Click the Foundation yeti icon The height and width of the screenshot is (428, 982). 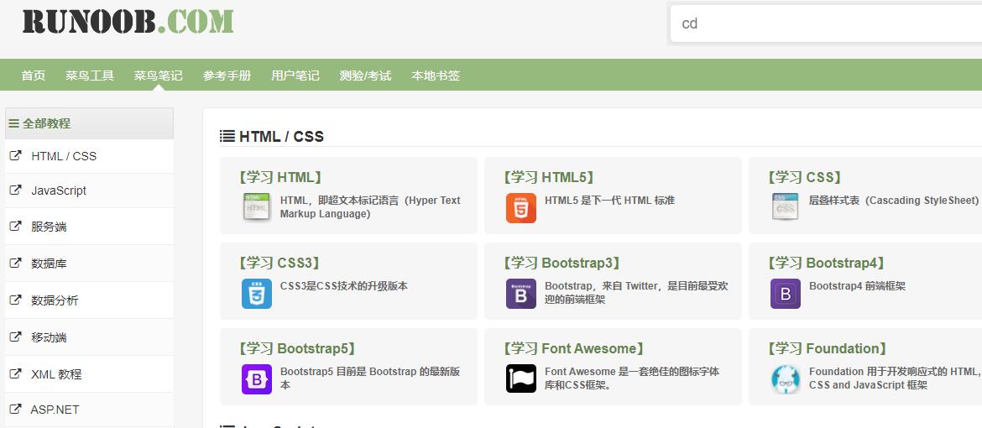pos(786,379)
